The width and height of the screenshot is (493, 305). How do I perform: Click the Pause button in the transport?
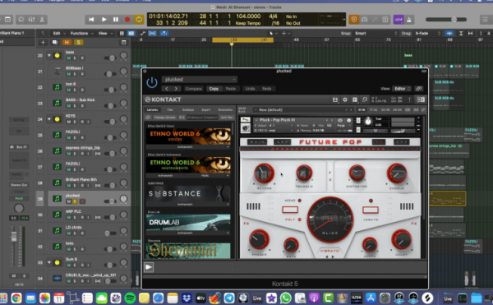[116, 20]
